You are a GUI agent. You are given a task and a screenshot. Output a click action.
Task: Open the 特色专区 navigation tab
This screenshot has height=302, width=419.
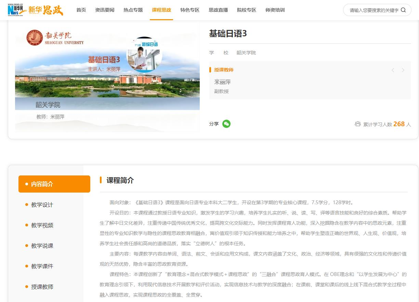[x=190, y=10]
